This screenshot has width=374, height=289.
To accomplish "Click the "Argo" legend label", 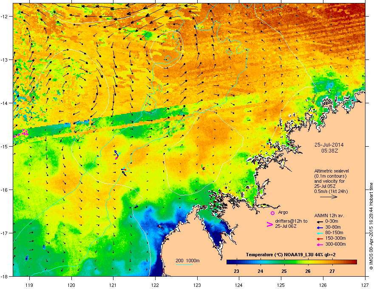I will coord(283,212).
